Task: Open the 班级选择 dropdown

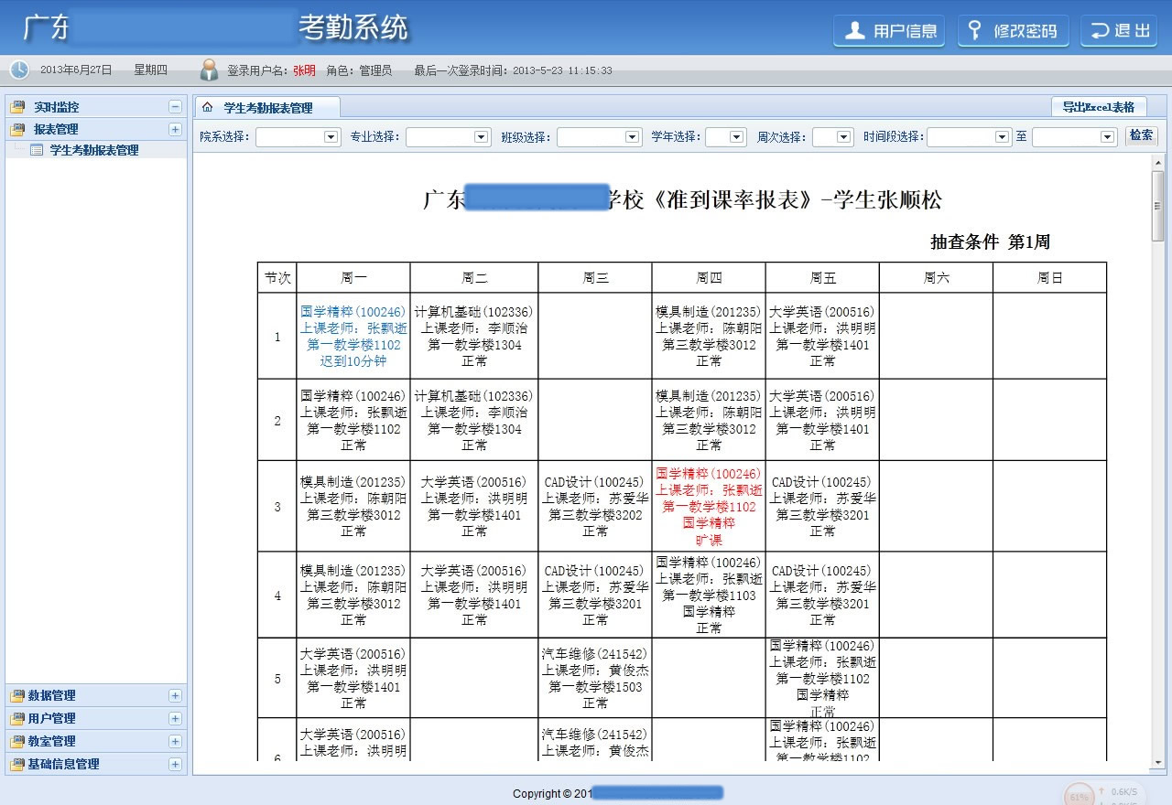Action: (x=600, y=136)
